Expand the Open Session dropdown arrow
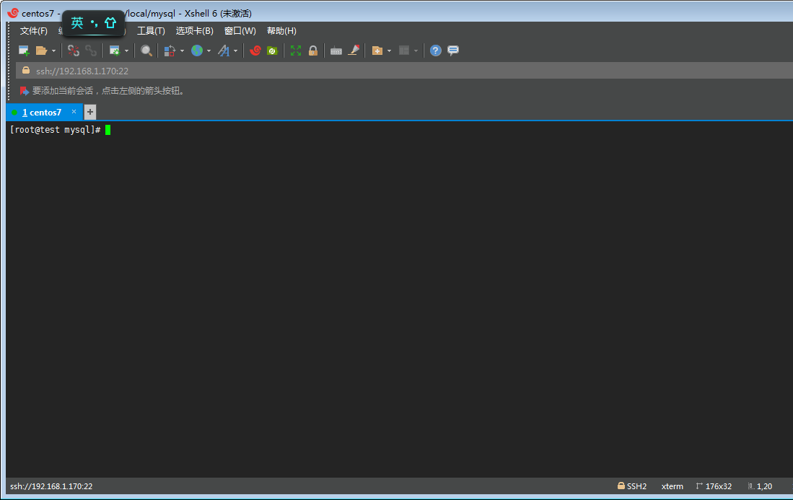Screen dimensions: 793x500 [x=53, y=51]
